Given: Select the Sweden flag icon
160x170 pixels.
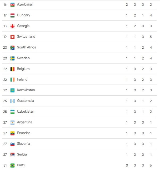Looking at the screenshot, I should (12, 58).
